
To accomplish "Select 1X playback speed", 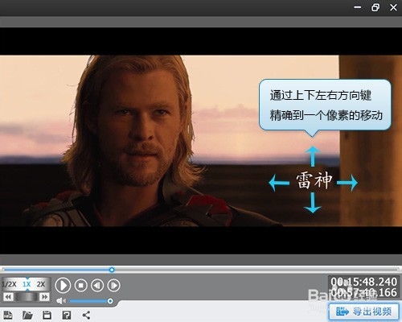I will (x=27, y=284).
